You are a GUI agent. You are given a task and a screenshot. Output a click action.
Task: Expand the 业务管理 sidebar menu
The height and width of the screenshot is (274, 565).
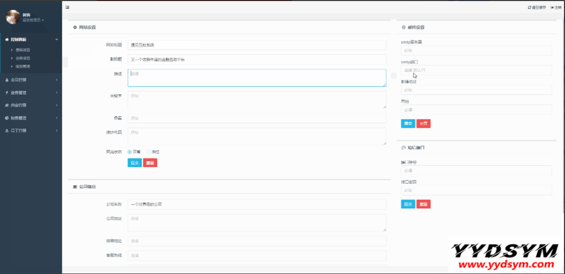click(x=30, y=93)
